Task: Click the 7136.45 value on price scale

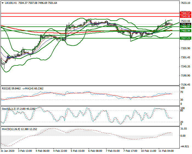Action: [x=185, y=85]
